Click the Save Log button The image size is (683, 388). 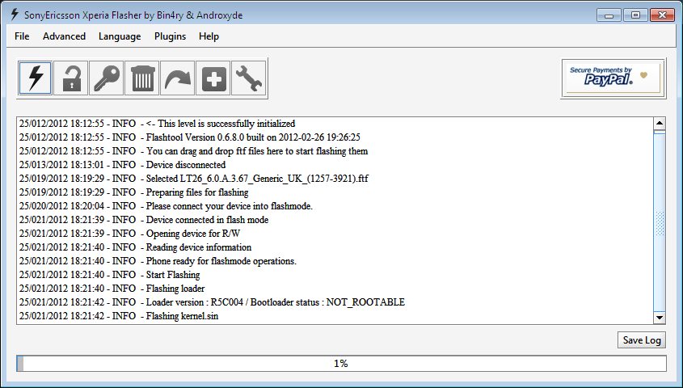point(642,340)
